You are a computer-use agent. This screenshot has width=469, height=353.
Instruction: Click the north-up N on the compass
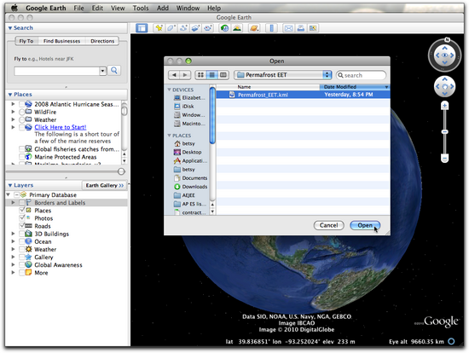click(x=447, y=40)
